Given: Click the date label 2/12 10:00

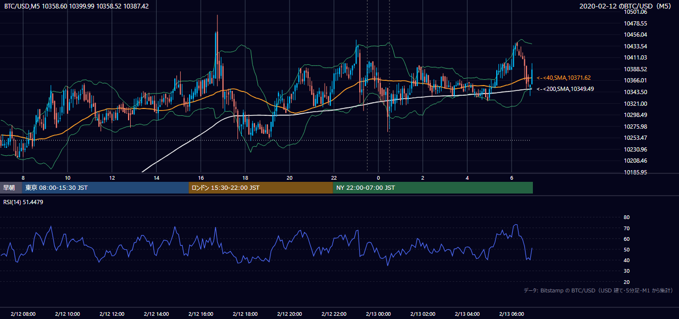Looking at the screenshot, I should (67, 314).
